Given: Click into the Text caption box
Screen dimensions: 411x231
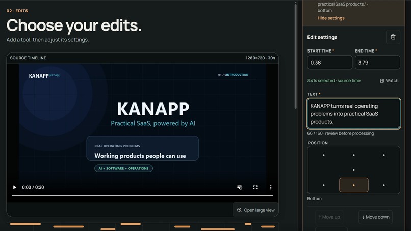Looking at the screenshot, I should coord(353,114).
